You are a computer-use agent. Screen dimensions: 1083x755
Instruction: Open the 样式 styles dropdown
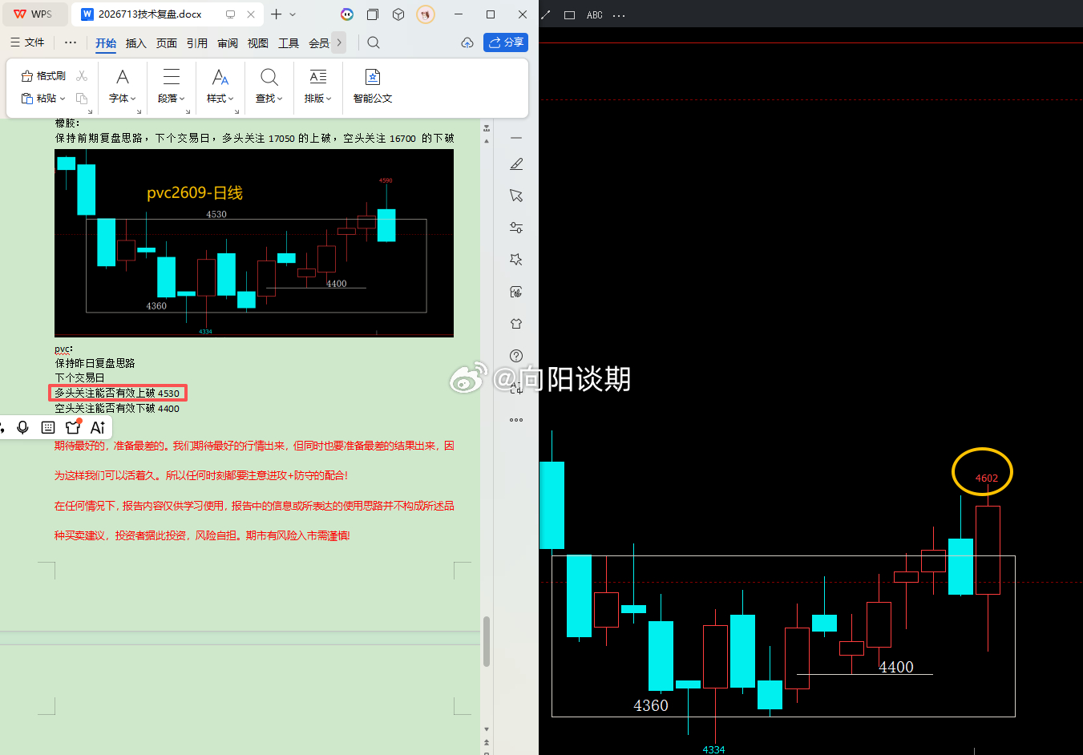tap(220, 86)
